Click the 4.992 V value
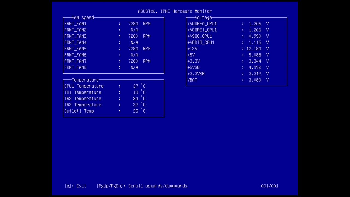The width and height of the screenshot is (350, 197). click(259, 68)
